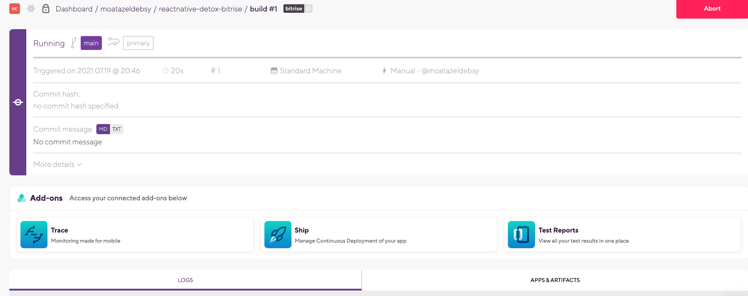Click the build progress bar
The height and width of the screenshot is (296, 748).
point(387,58)
